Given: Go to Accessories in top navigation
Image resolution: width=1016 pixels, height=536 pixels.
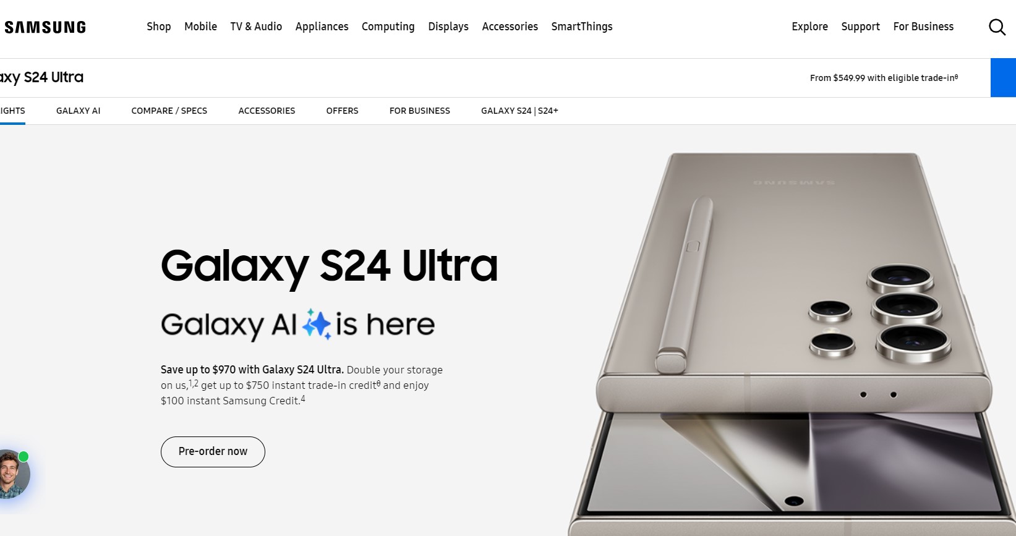Looking at the screenshot, I should tap(510, 27).
